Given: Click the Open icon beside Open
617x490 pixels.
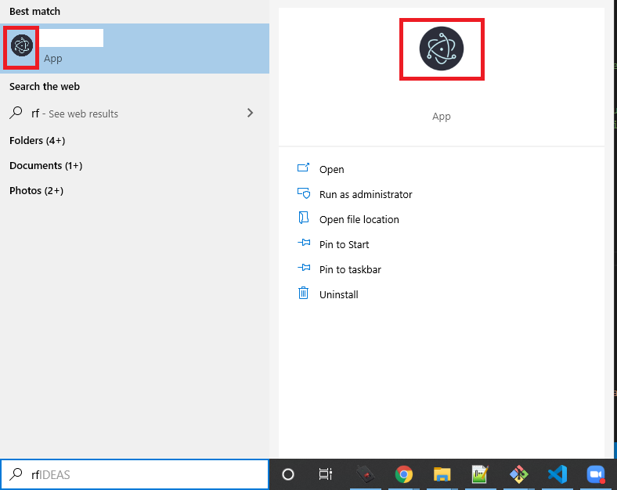Looking at the screenshot, I should pyautogui.click(x=303, y=168).
